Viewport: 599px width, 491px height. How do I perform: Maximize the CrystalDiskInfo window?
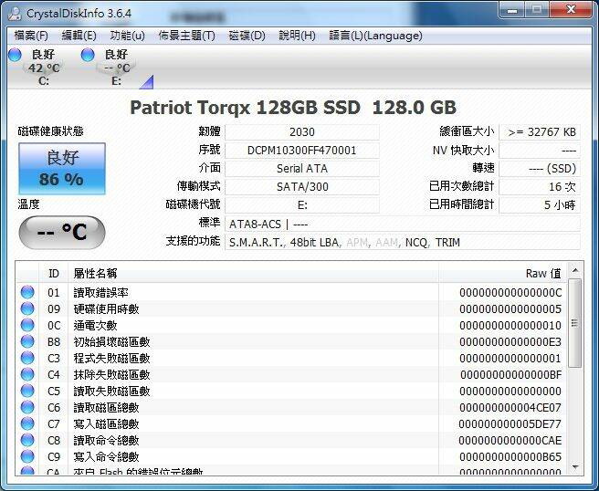coord(537,10)
